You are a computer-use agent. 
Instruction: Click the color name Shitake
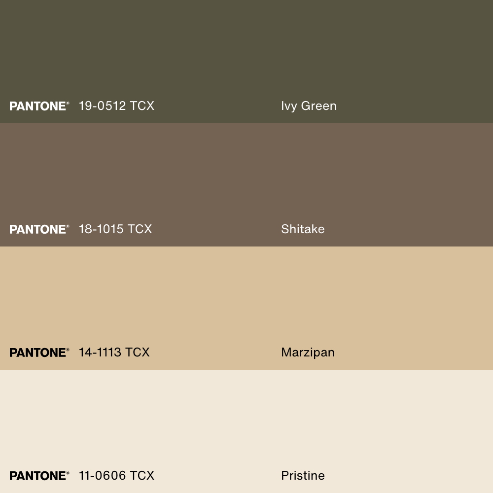point(303,229)
